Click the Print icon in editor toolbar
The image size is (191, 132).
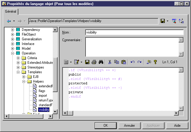coord(94,62)
